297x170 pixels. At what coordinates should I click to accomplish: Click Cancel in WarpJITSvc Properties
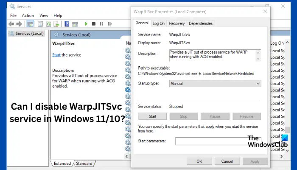click(x=227, y=161)
